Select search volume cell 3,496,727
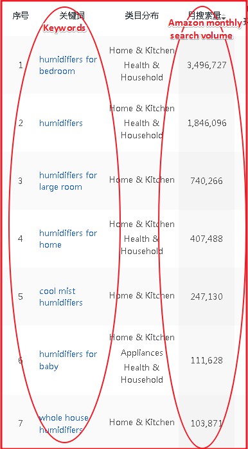 (x=206, y=65)
